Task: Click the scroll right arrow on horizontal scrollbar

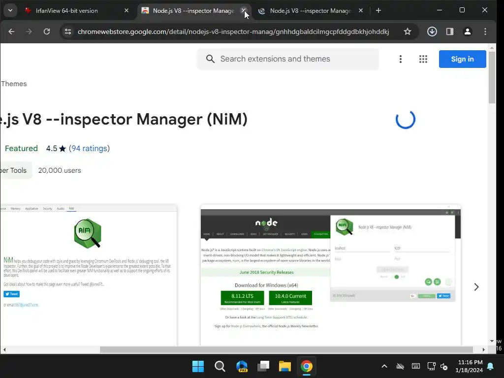Action: point(483,350)
